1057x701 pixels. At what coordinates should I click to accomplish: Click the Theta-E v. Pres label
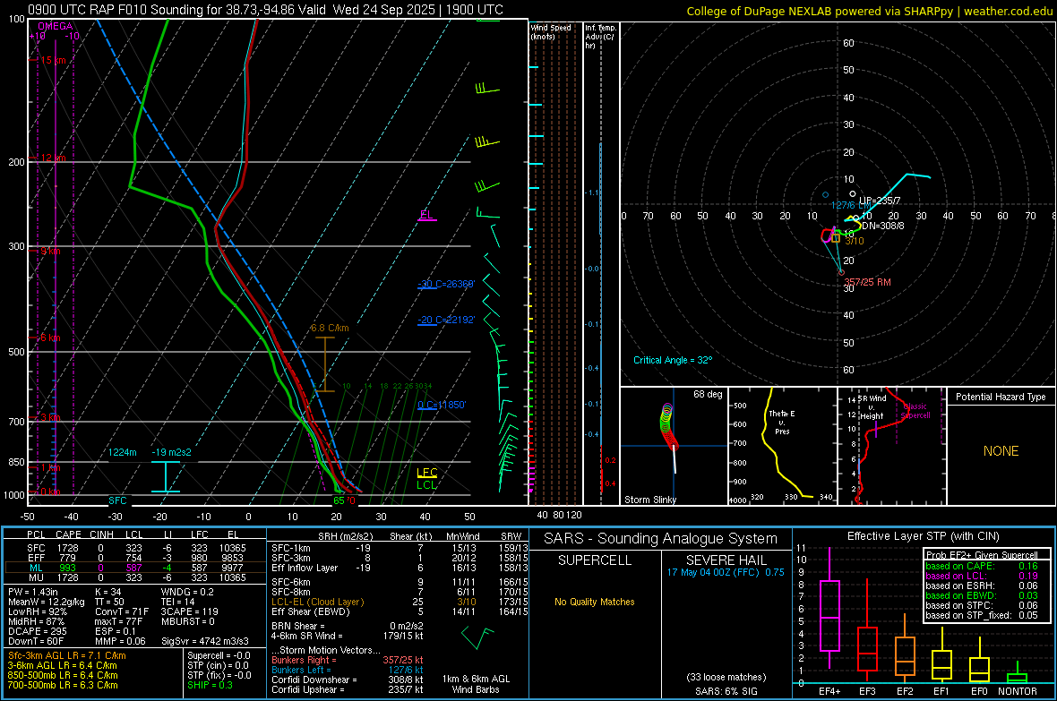pyautogui.click(x=782, y=422)
